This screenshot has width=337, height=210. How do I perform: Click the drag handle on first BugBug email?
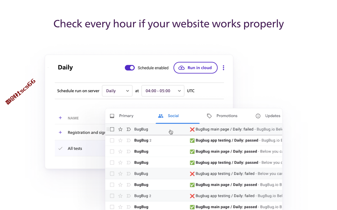108,129
